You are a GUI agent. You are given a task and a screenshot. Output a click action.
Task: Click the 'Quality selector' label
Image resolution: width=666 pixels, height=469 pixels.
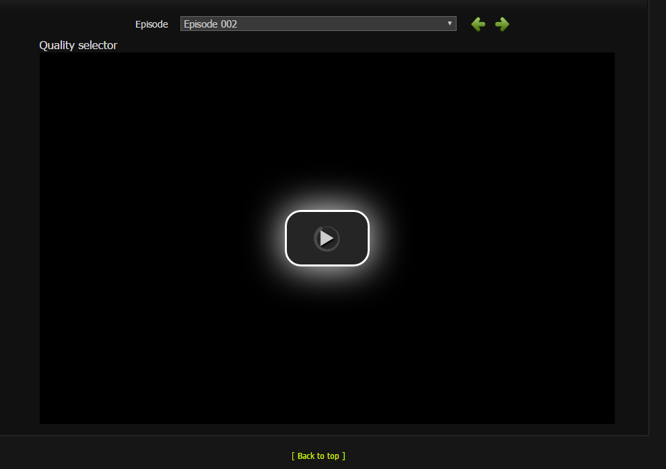(x=78, y=45)
